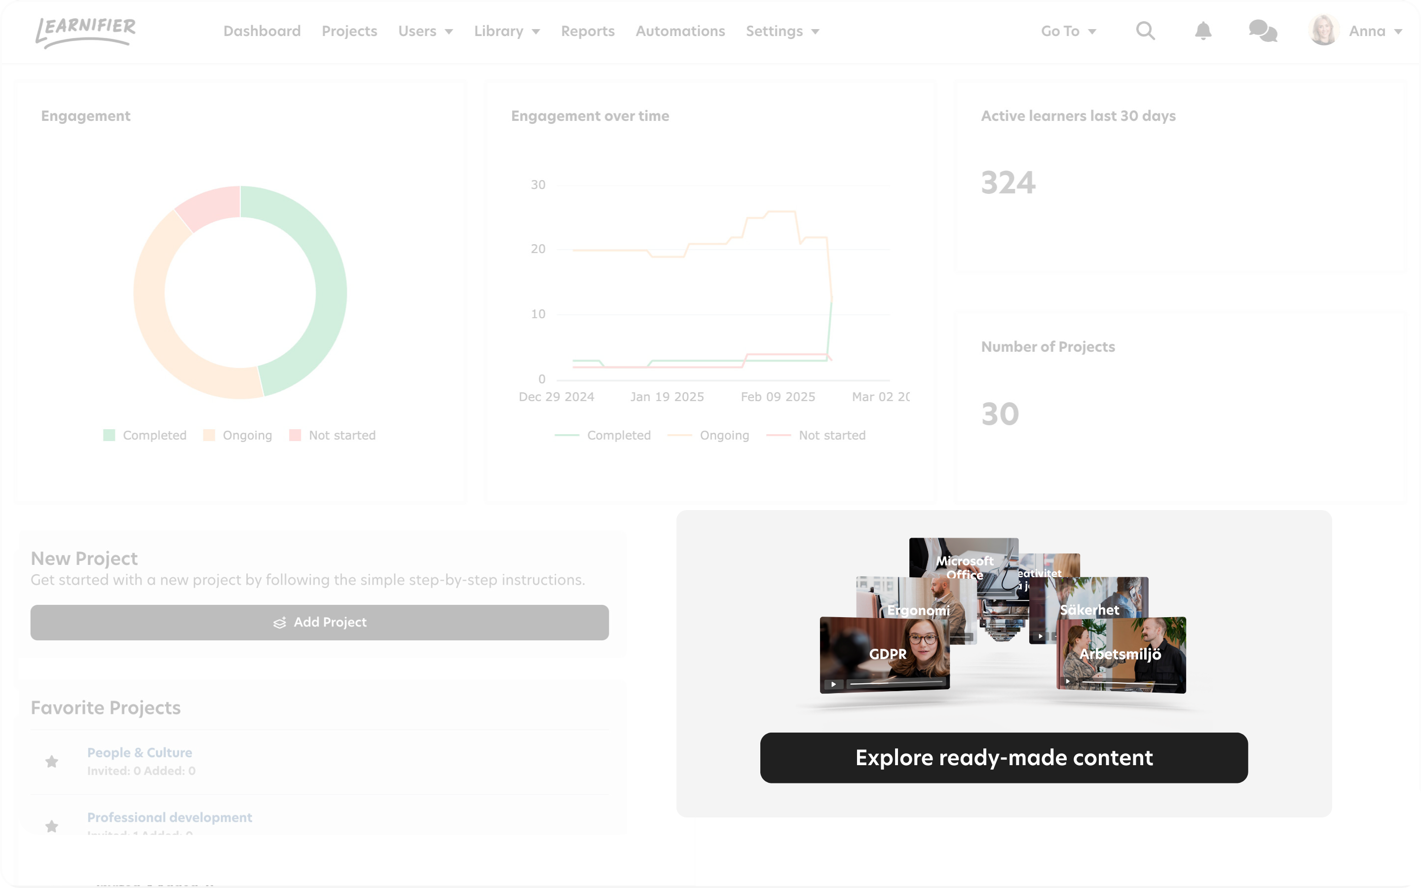The image size is (1421, 888).
Task: Open the Automations page
Action: click(680, 31)
